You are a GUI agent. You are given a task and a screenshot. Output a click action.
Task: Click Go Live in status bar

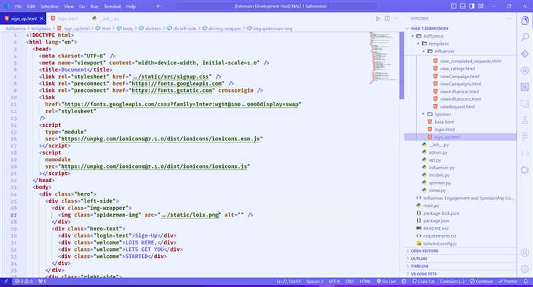coord(387,281)
